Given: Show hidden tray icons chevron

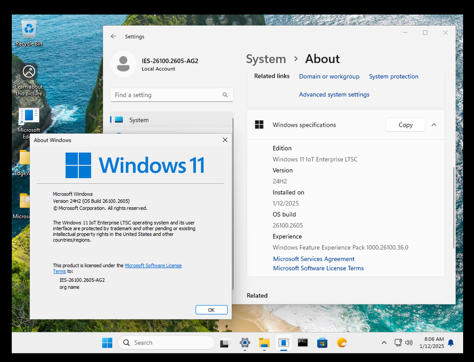Looking at the screenshot, I should pos(384,343).
